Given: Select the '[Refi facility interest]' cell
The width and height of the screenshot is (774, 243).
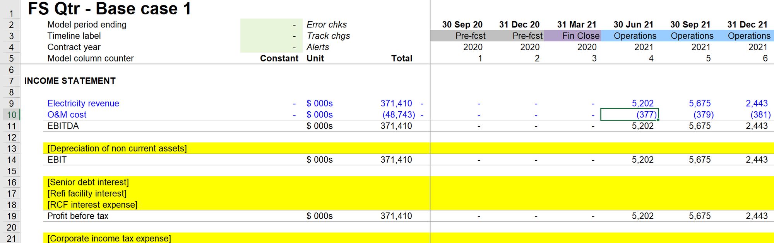Looking at the screenshot, I should coord(87,194).
